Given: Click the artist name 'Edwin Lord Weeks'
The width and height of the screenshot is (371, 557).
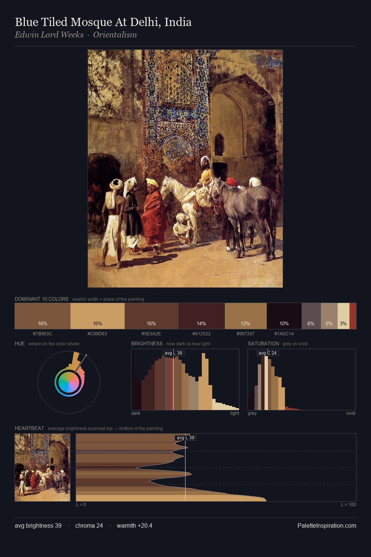Looking at the screenshot, I should tap(49, 35).
